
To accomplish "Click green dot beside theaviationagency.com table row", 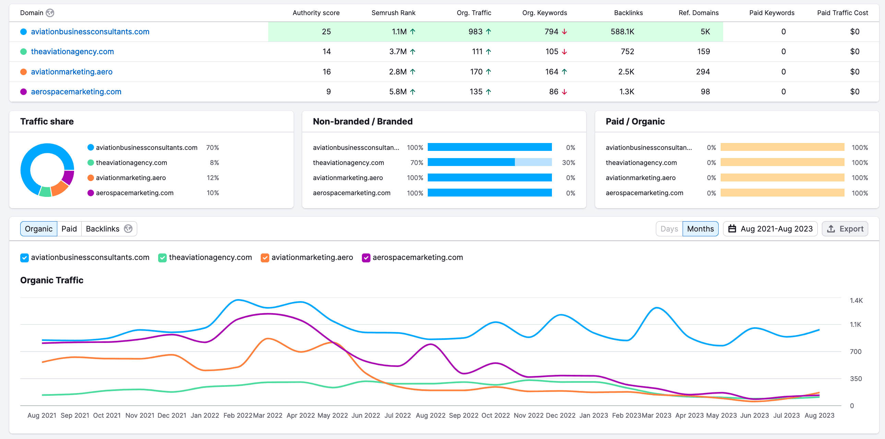I will 24,51.
